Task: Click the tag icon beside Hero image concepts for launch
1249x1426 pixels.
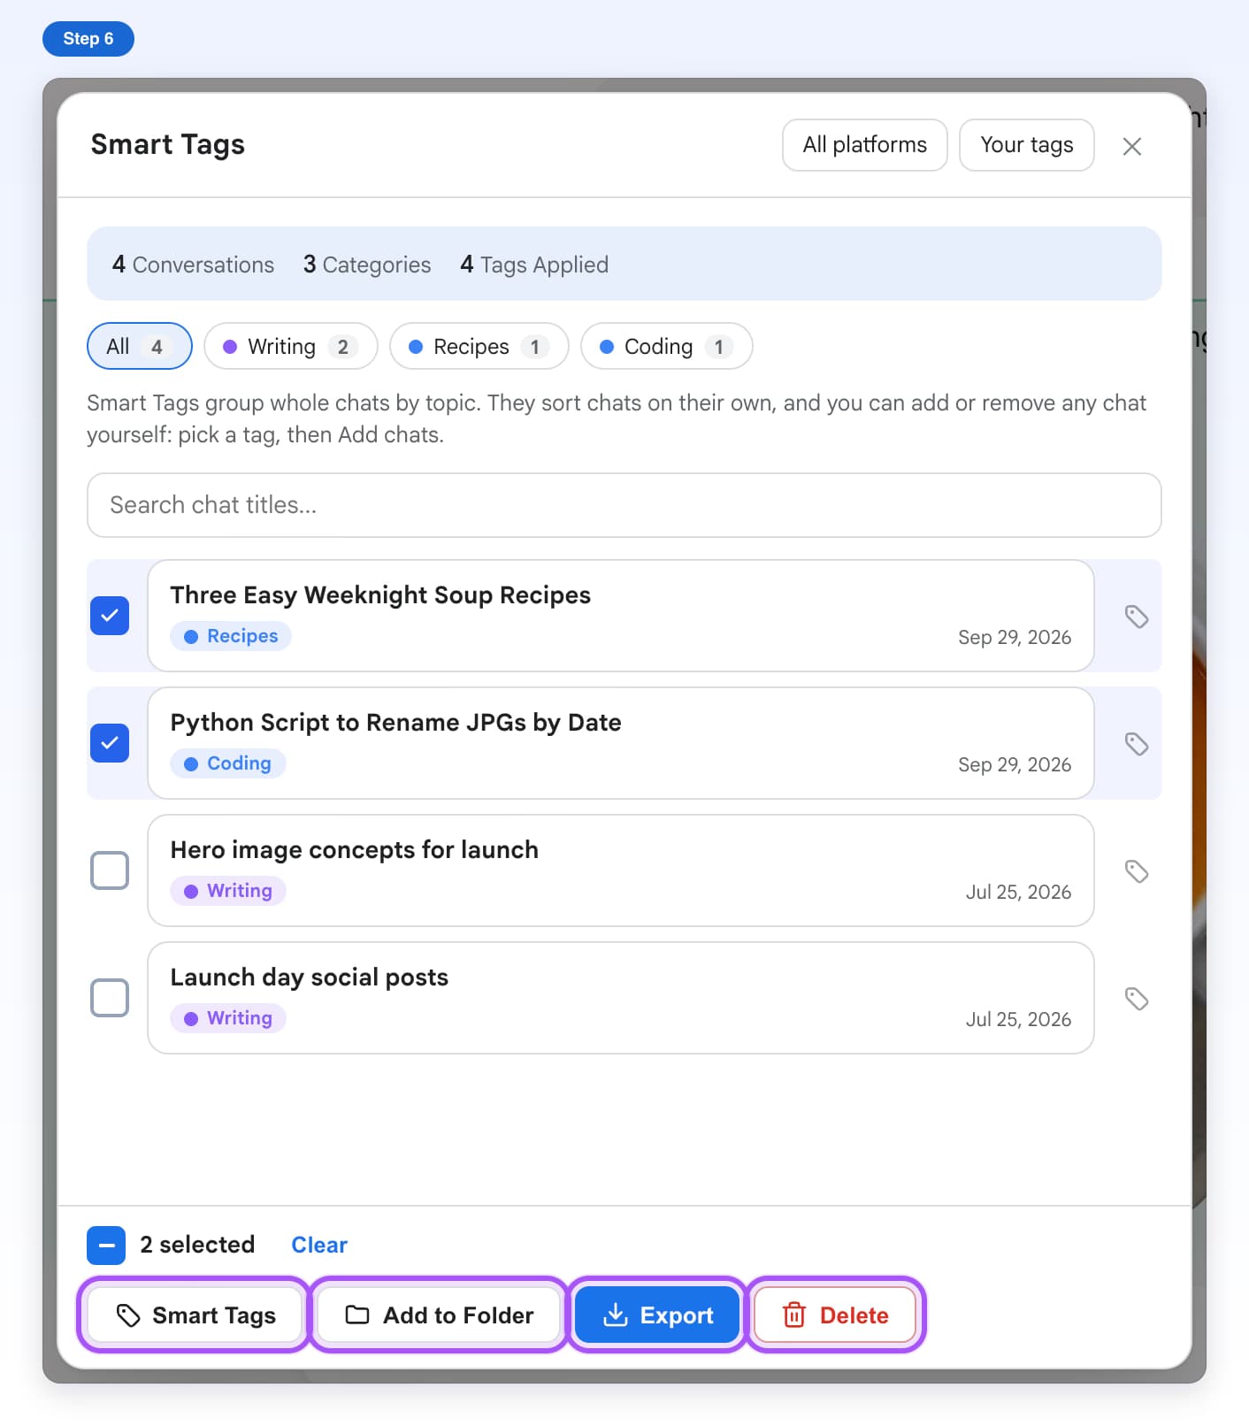Action: click(x=1137, y=871)
